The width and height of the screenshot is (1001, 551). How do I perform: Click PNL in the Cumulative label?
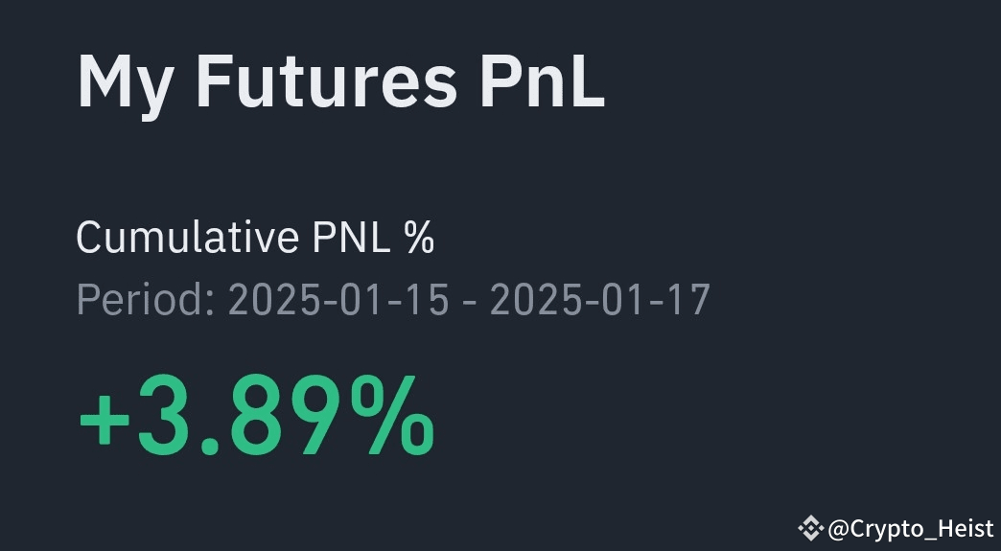[352, 238]
